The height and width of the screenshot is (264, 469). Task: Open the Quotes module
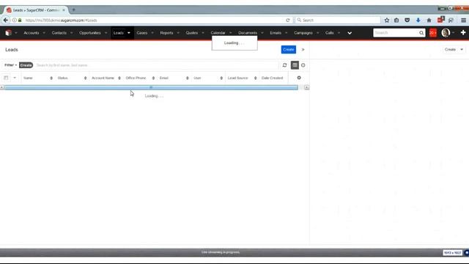click(192, 33)
